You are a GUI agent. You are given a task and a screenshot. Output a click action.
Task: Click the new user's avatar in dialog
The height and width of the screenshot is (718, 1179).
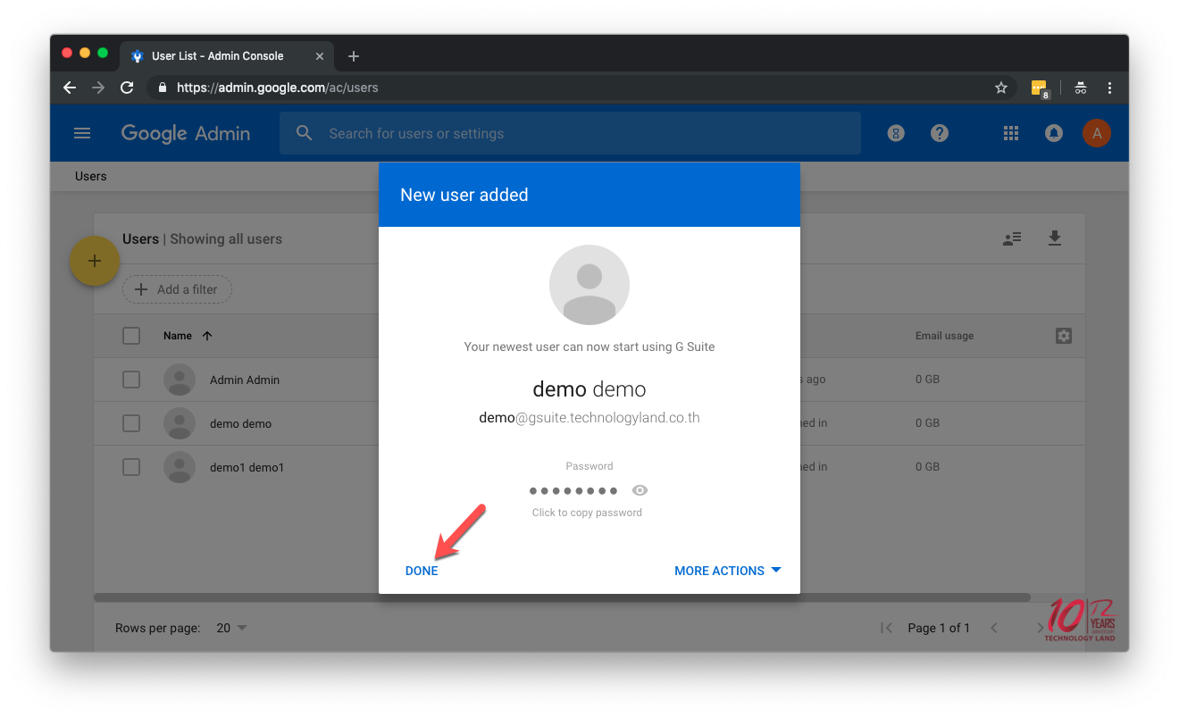click(589, 285)
